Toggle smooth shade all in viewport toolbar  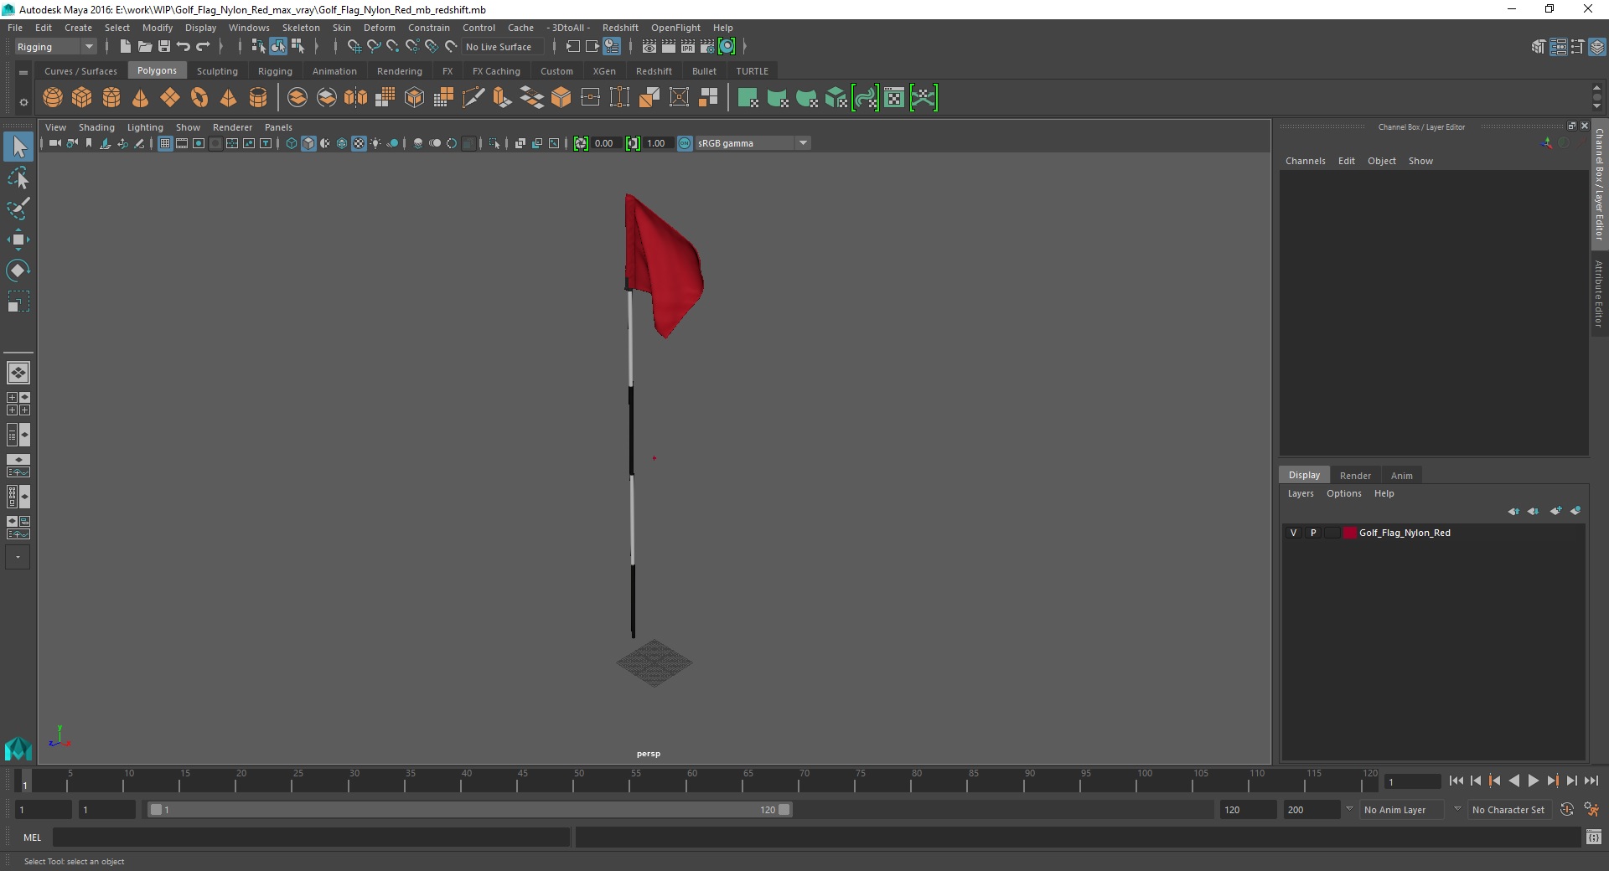(308, 143)
